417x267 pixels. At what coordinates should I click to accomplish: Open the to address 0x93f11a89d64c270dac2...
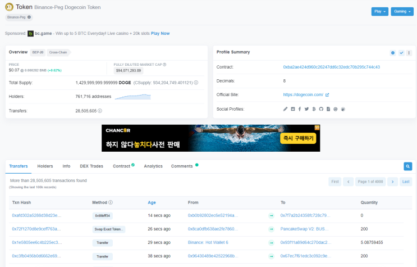point(306,243)
